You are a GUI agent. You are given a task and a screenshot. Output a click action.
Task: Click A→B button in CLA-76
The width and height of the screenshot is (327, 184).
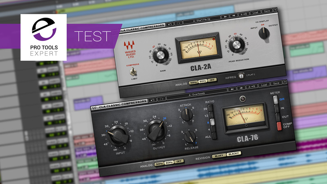coord(251,87)
